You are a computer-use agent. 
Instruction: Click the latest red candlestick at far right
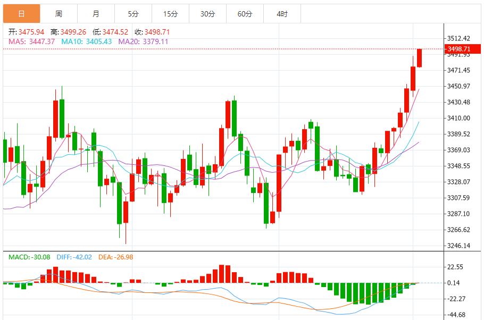tap(420, 58)
